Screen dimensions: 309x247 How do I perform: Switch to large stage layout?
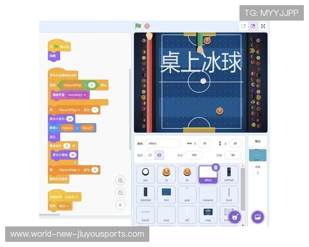tap(253, 26)
